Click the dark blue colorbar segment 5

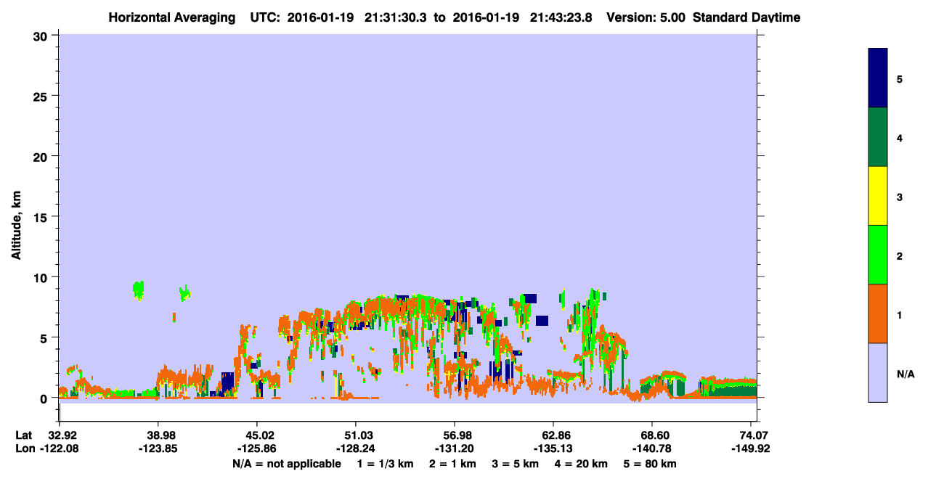[878, 78]
